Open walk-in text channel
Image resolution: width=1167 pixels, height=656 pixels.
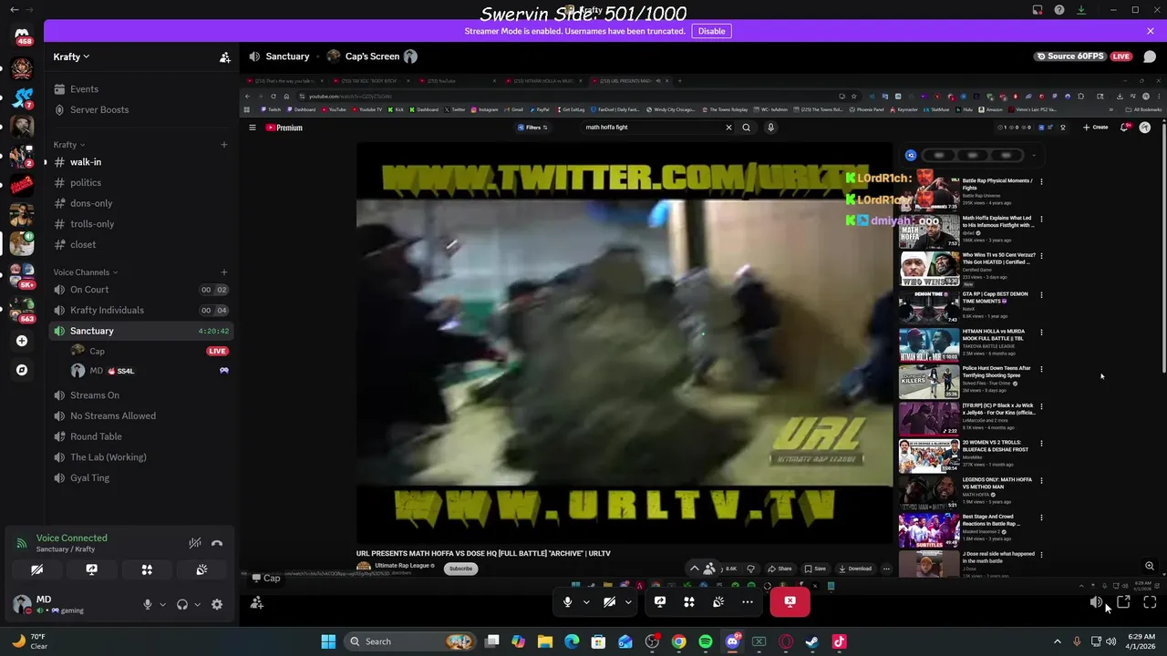pyautogui.click(x=141, y=162)
